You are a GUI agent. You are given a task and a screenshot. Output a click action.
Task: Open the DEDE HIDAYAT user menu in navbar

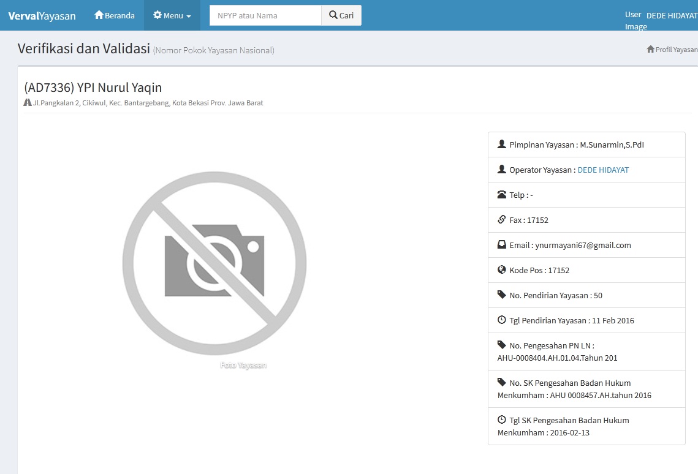[x=671, y=16]
